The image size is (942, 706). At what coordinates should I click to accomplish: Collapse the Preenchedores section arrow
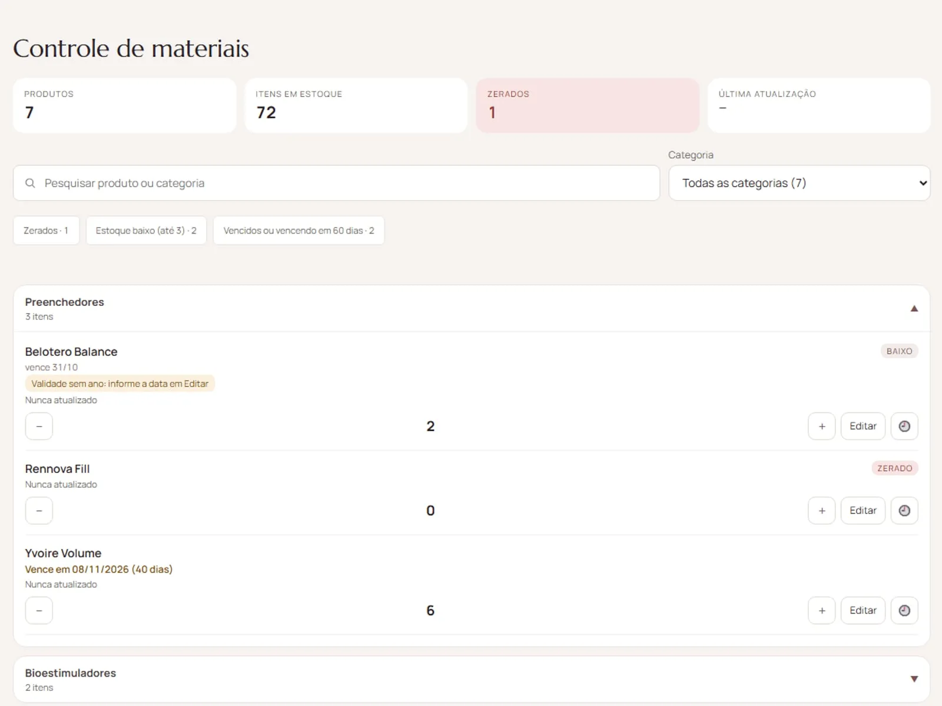(914, 308)
